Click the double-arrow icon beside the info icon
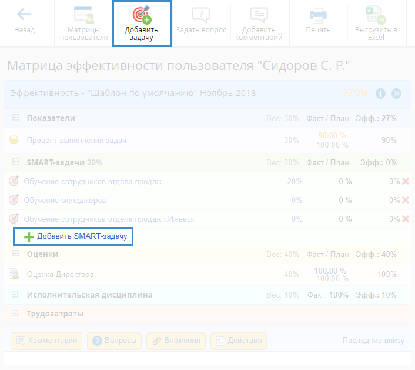Image resolution: width=415 pixels, height=370 pixels. click(397, 94)
